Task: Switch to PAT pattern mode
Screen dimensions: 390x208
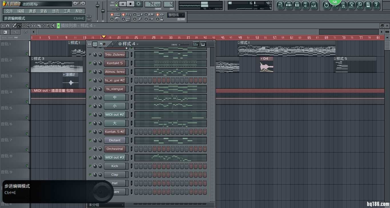Action: point(116,2)
